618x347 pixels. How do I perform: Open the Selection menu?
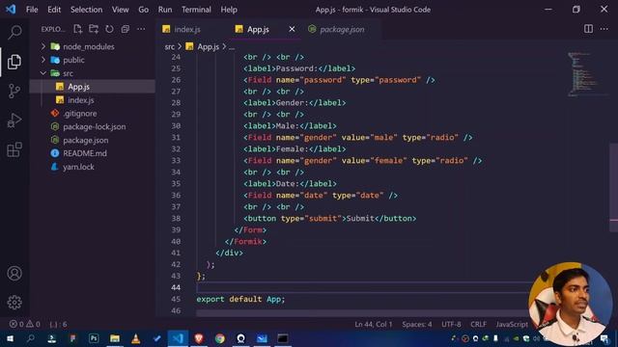[x=86, y=10]
